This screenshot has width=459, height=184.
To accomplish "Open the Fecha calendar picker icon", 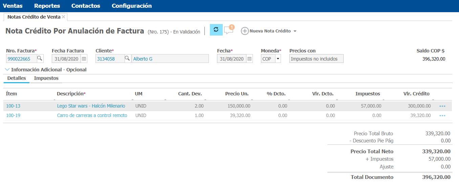I will 249,59.
